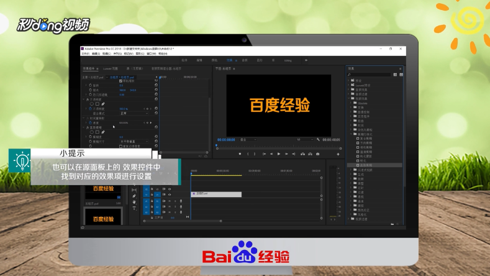
Task: Click the Go to In point icon
Action: pos(264,154)
